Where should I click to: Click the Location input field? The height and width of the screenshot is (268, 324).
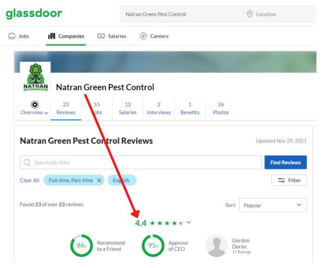pos(280,14)
